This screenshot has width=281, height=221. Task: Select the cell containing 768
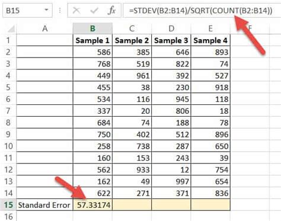pos(92,63)
